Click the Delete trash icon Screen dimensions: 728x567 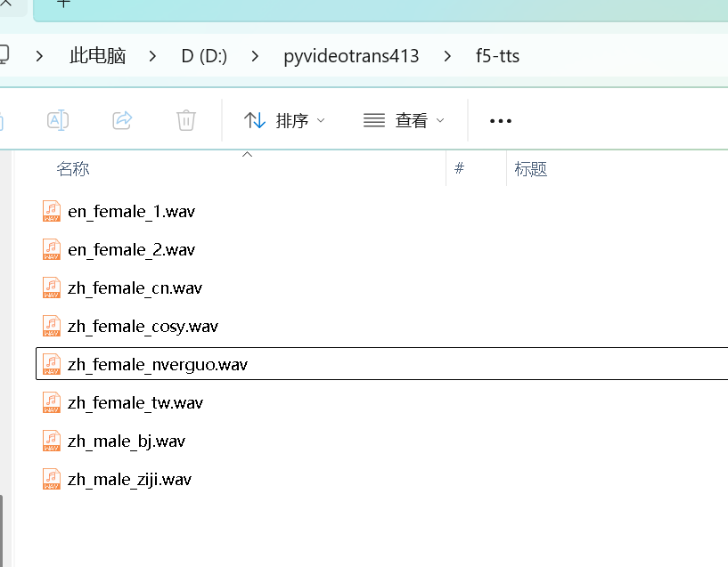(x=185, y=120)
